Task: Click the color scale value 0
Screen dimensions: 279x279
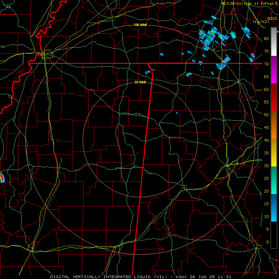Action: pyautogui.click(x=267, y=242)
